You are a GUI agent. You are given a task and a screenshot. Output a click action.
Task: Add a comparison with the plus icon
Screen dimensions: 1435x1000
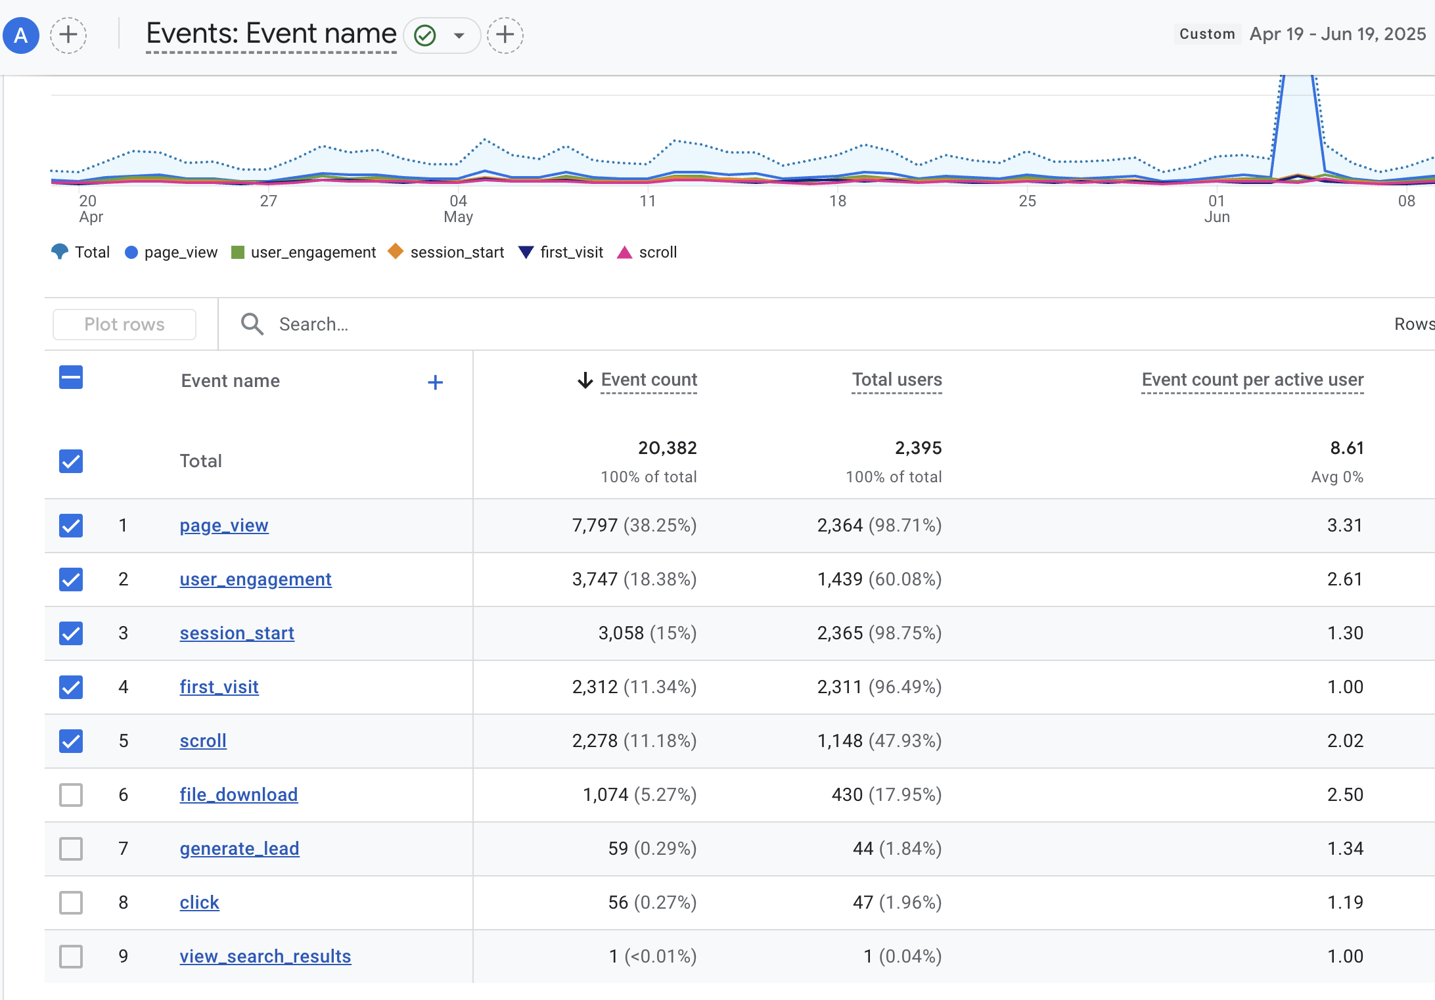68,35
